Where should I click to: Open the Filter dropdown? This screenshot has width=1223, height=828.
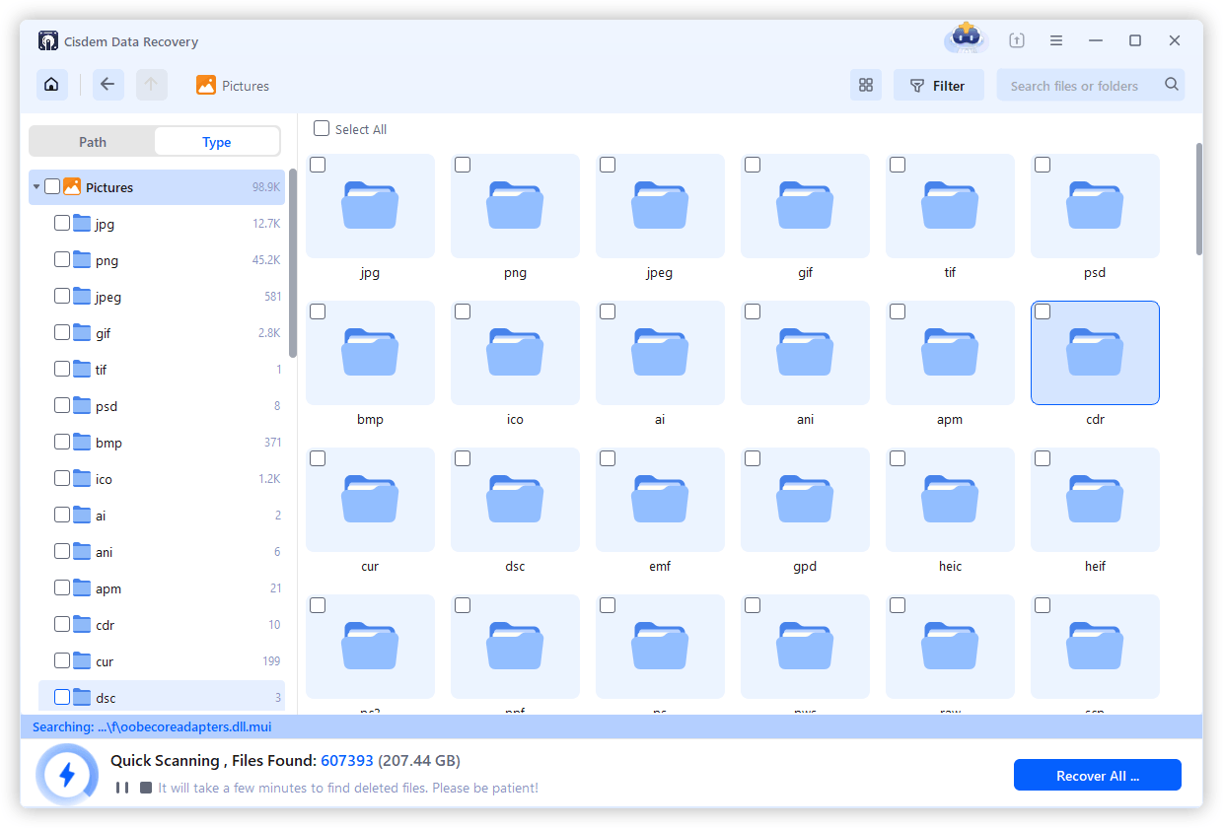click(x=938, y=85)
